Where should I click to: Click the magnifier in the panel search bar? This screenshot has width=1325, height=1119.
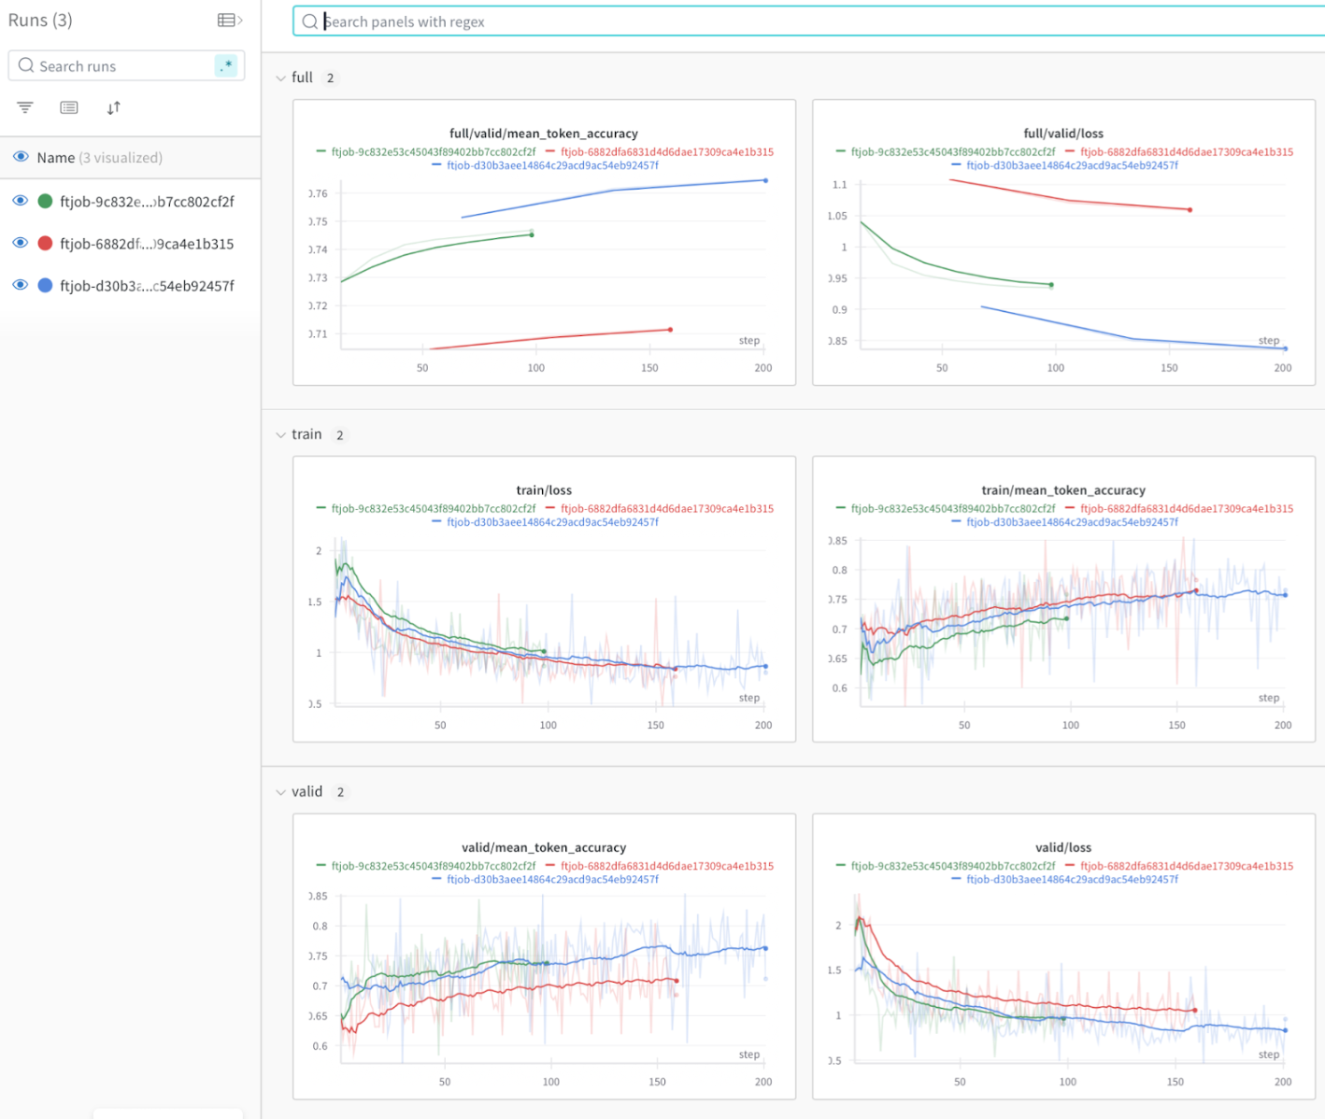click(309, 21)
